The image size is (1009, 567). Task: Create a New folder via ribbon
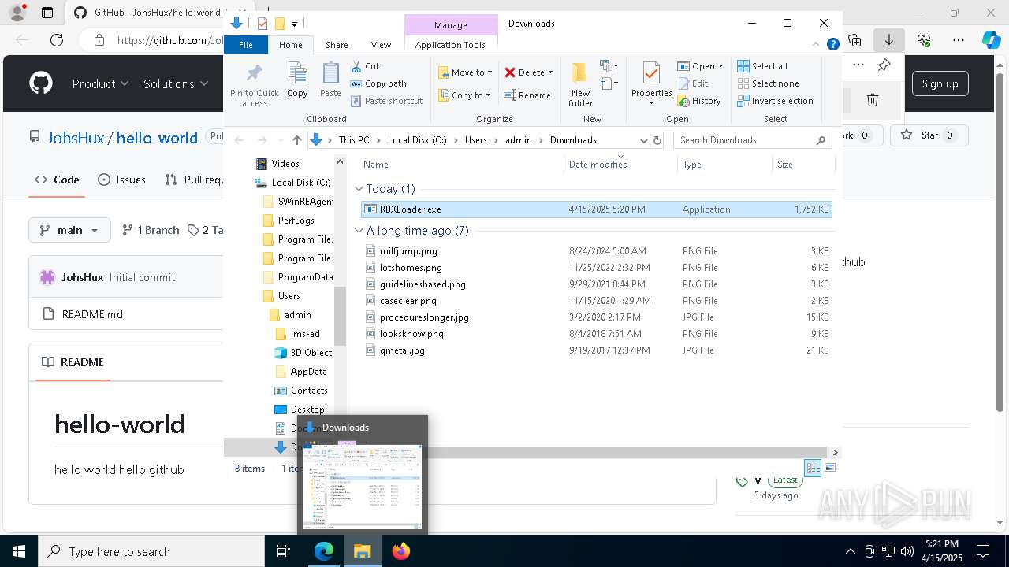click(x=580, y=84)
